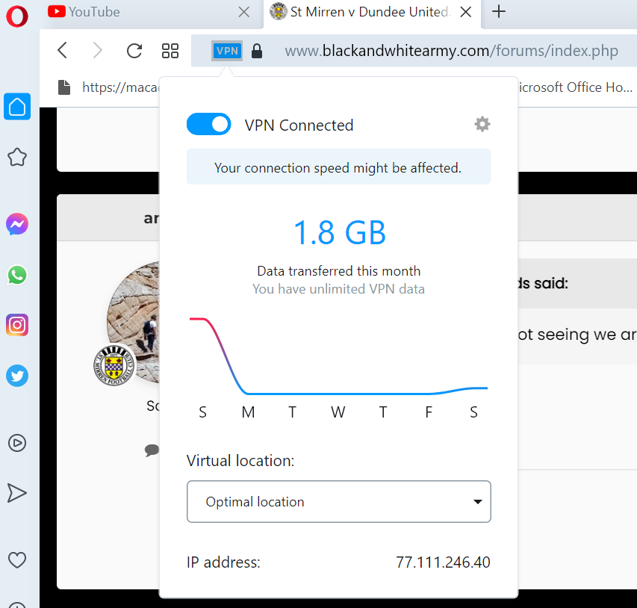This screenshot has width=637, height=608.
Task: Open the Player sidebar icon
Action: click(x=17, y=443)
